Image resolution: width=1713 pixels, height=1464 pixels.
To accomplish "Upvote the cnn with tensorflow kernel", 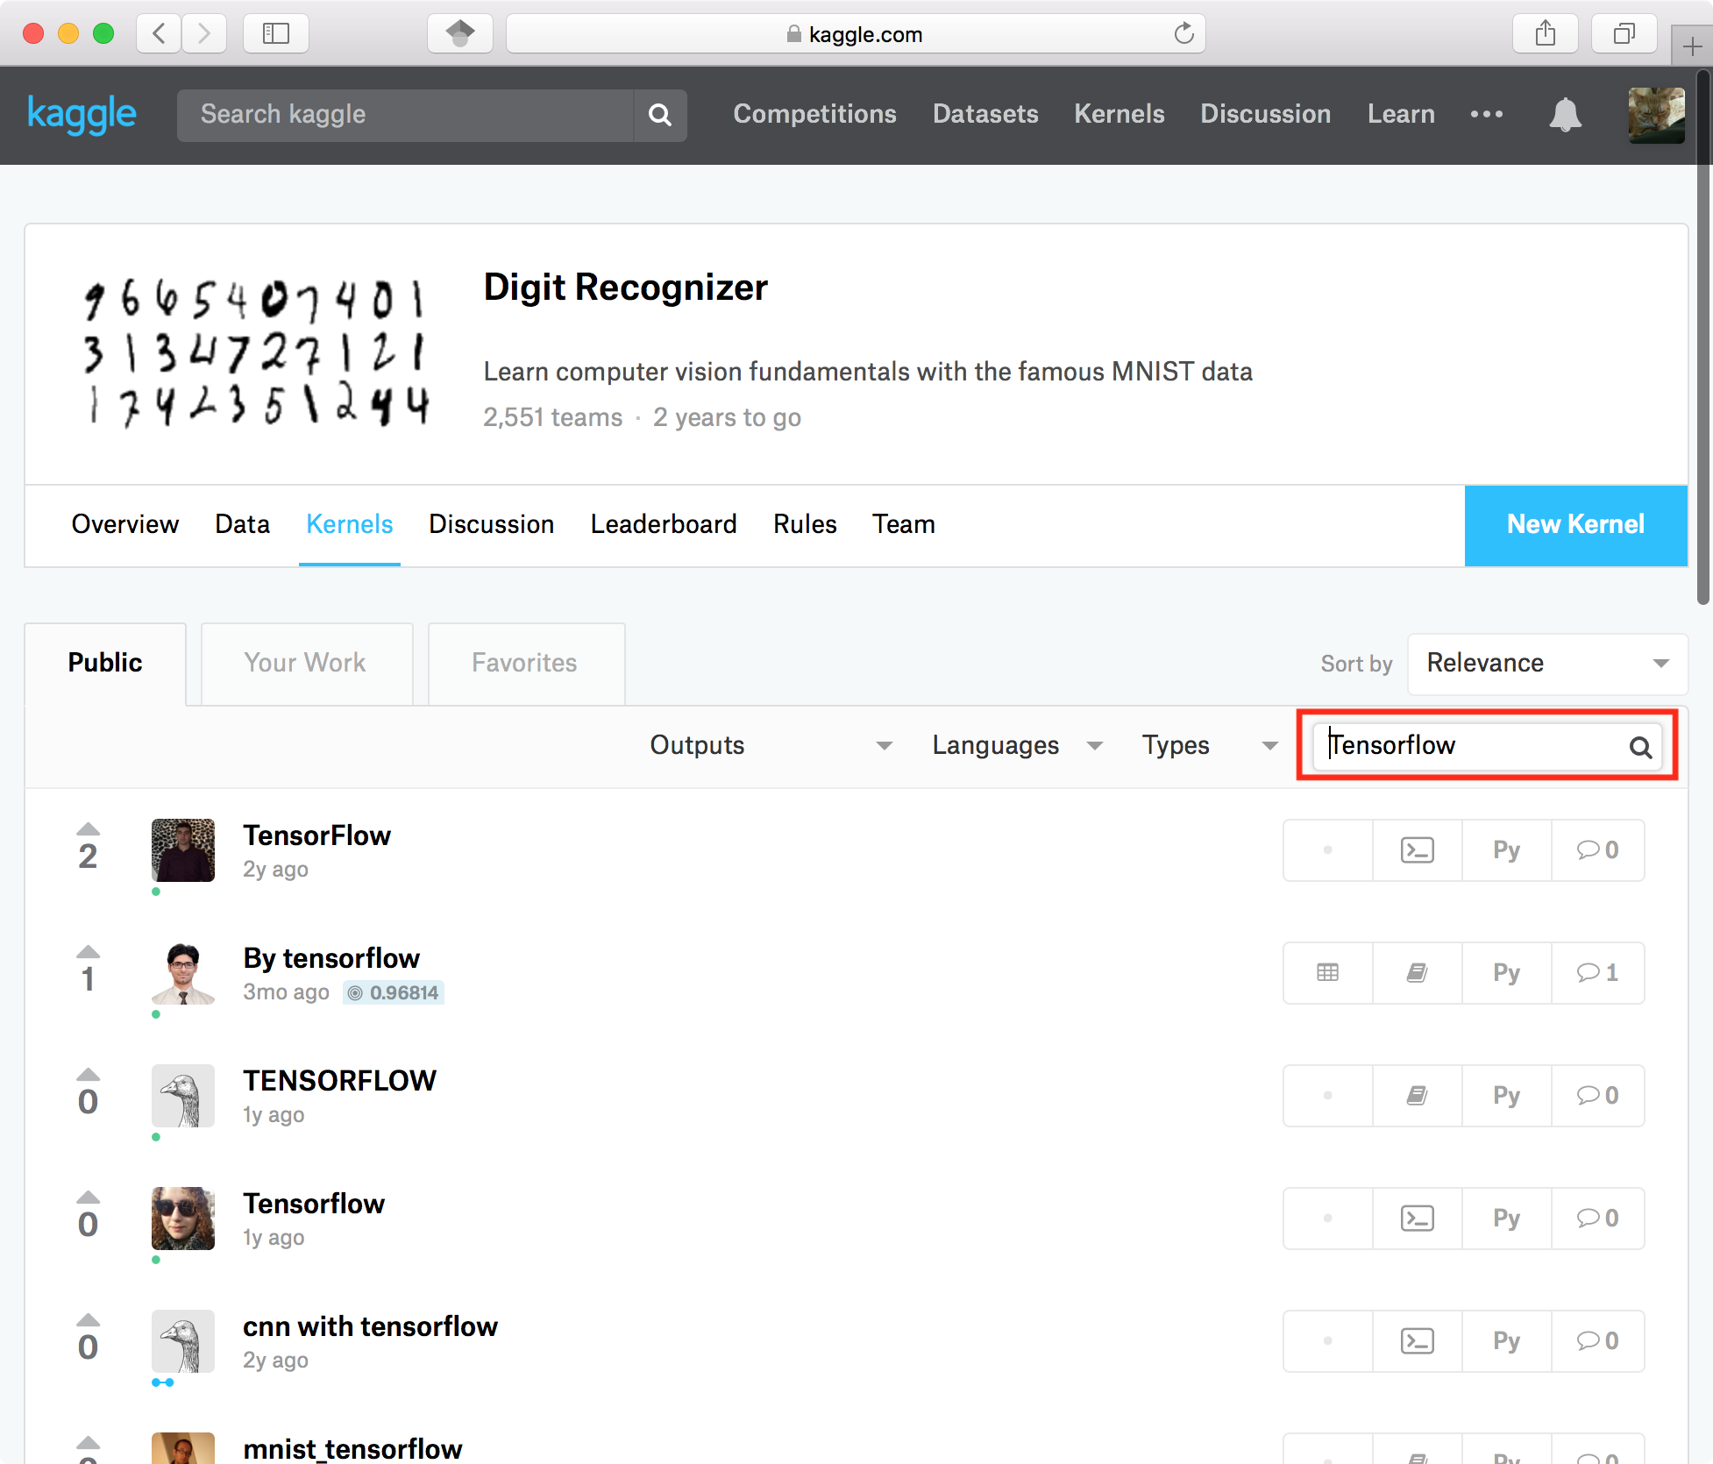I will click(89, 1319).
